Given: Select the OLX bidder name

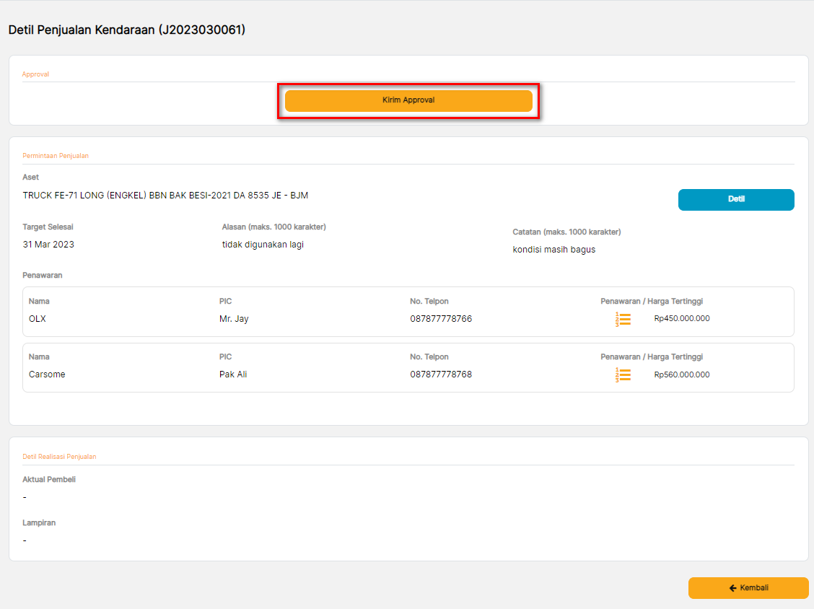Looking at the screenshot, I should pos(38,319).
